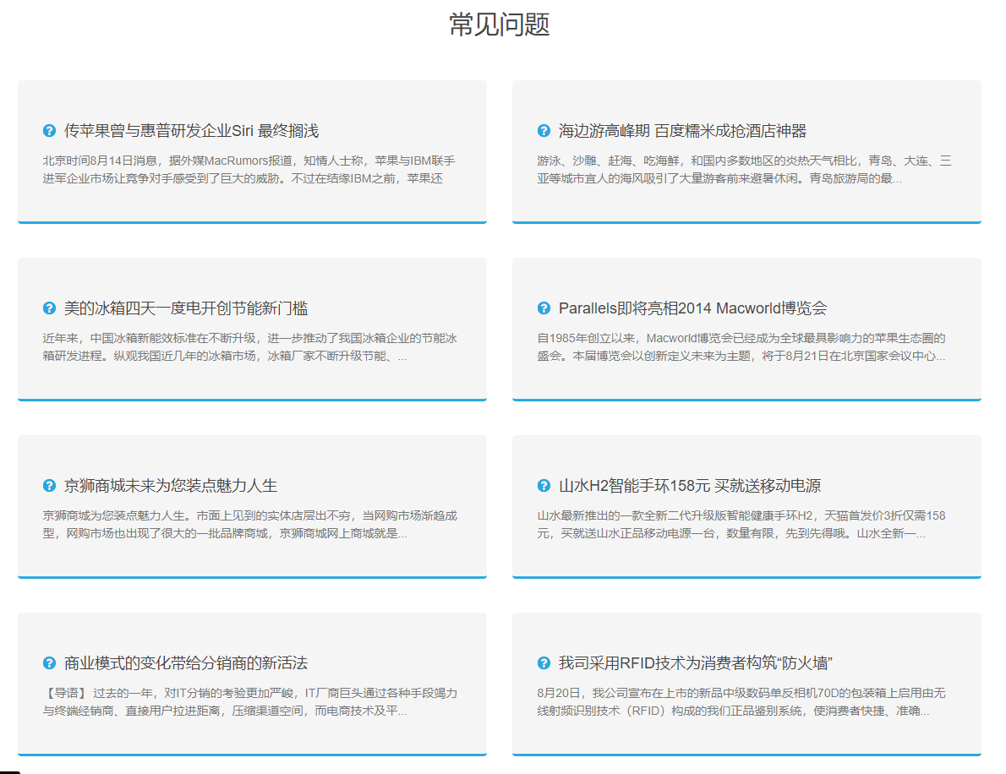Click summary text starting with 北京时间8月14日消息

pyautogui.click(x=249, y=169)
